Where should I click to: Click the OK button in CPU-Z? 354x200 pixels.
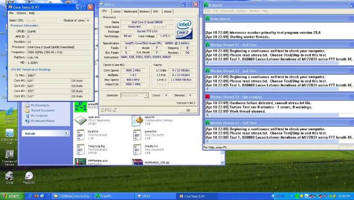188,110
